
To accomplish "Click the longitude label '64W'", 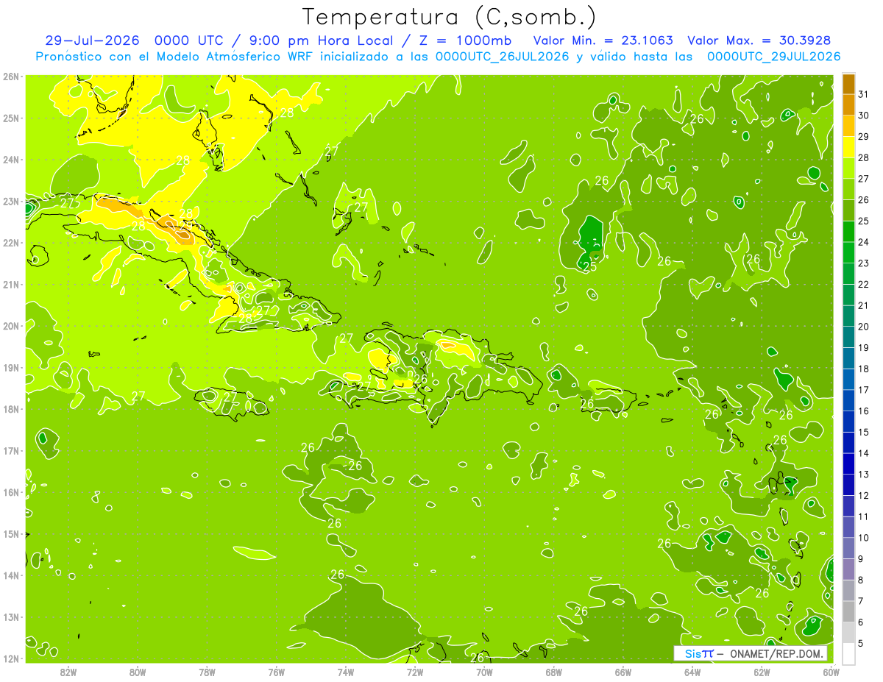I will pos(692,672).
